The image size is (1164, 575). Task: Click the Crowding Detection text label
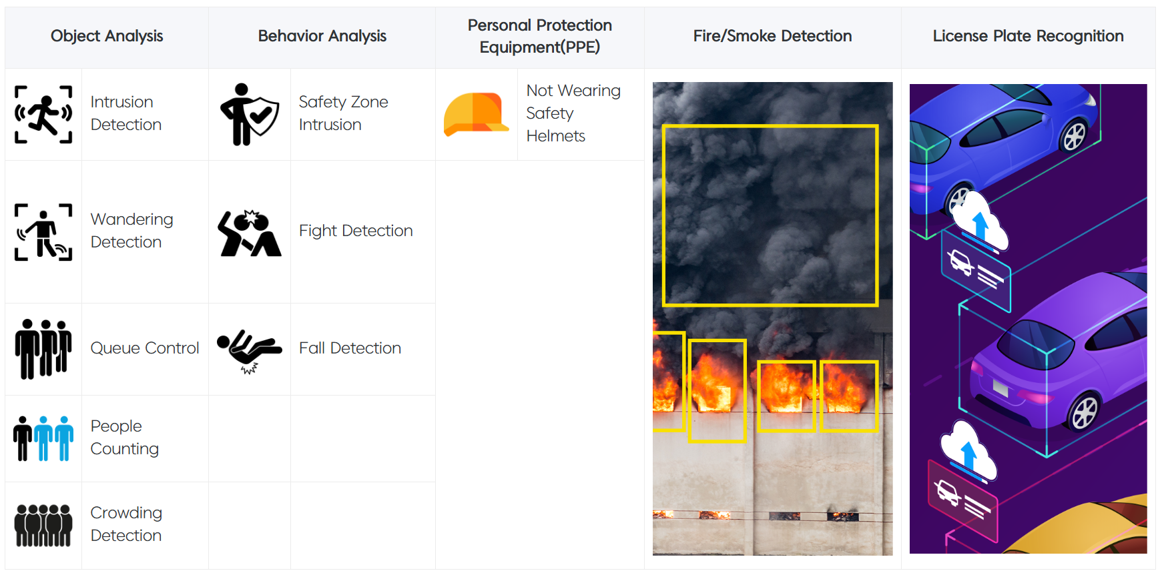[126, 524]
